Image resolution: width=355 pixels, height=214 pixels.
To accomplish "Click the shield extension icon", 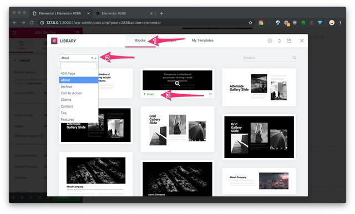I will tap(295, 23).
